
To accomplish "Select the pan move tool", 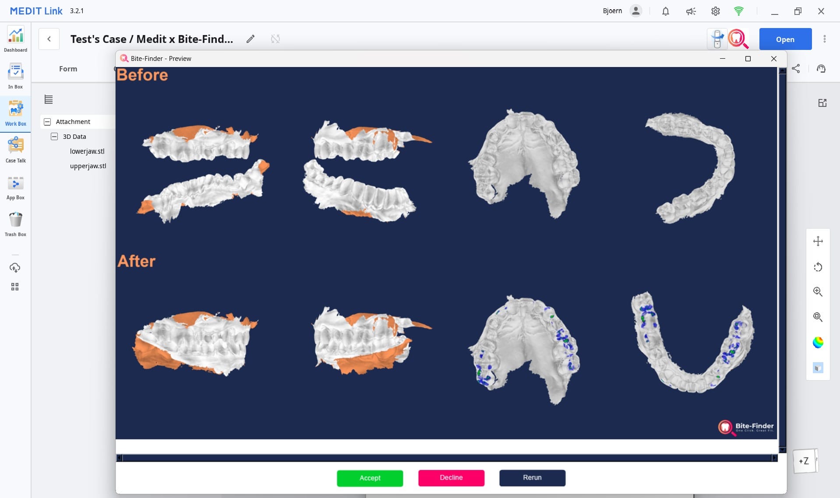I will tap(818, 241).
